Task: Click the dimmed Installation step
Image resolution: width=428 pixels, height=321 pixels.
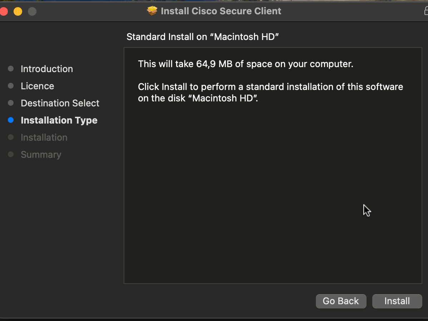Action: 44,137
